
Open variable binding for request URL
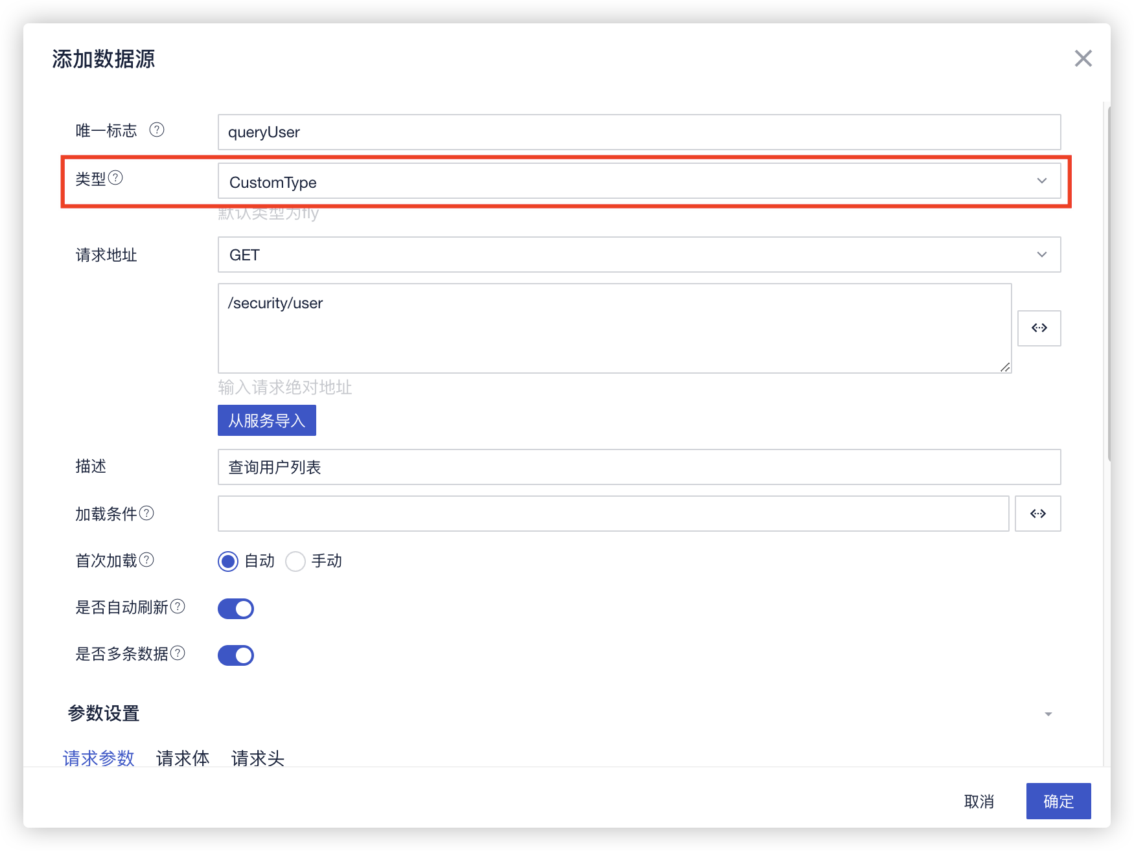click(x=1039, y=328)
